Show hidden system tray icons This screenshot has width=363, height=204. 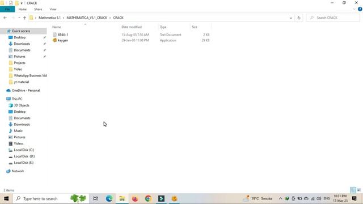tap(280, 198)
